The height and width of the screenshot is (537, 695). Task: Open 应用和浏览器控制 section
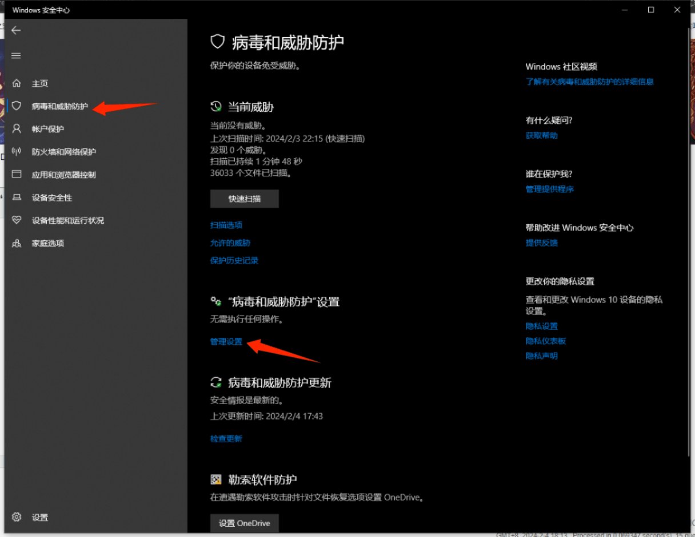click(64, 175)
